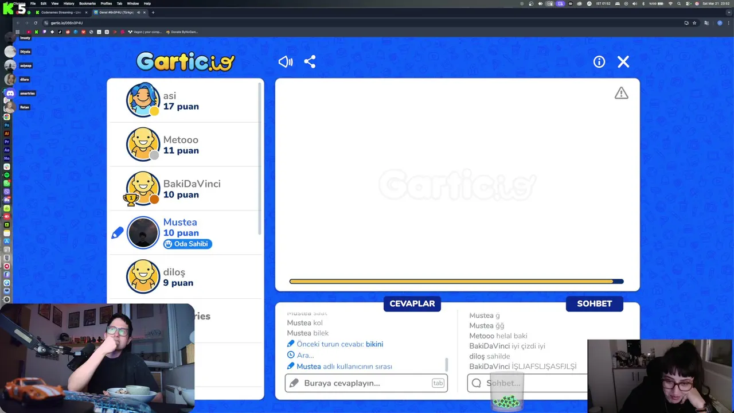Open Spotlight search in menu bar
This screenshot has width=734, height=413.
(x=679, y=3)
